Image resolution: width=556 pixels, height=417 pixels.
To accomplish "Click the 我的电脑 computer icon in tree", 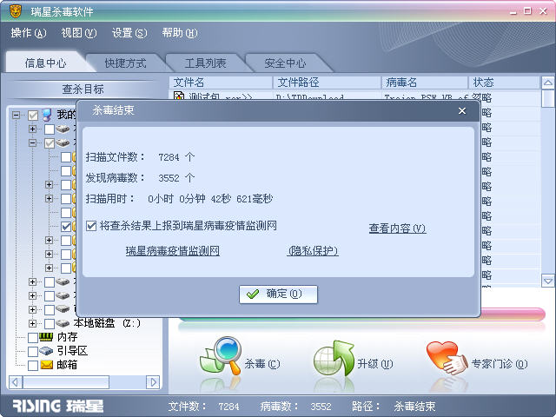I will [47, 115].
